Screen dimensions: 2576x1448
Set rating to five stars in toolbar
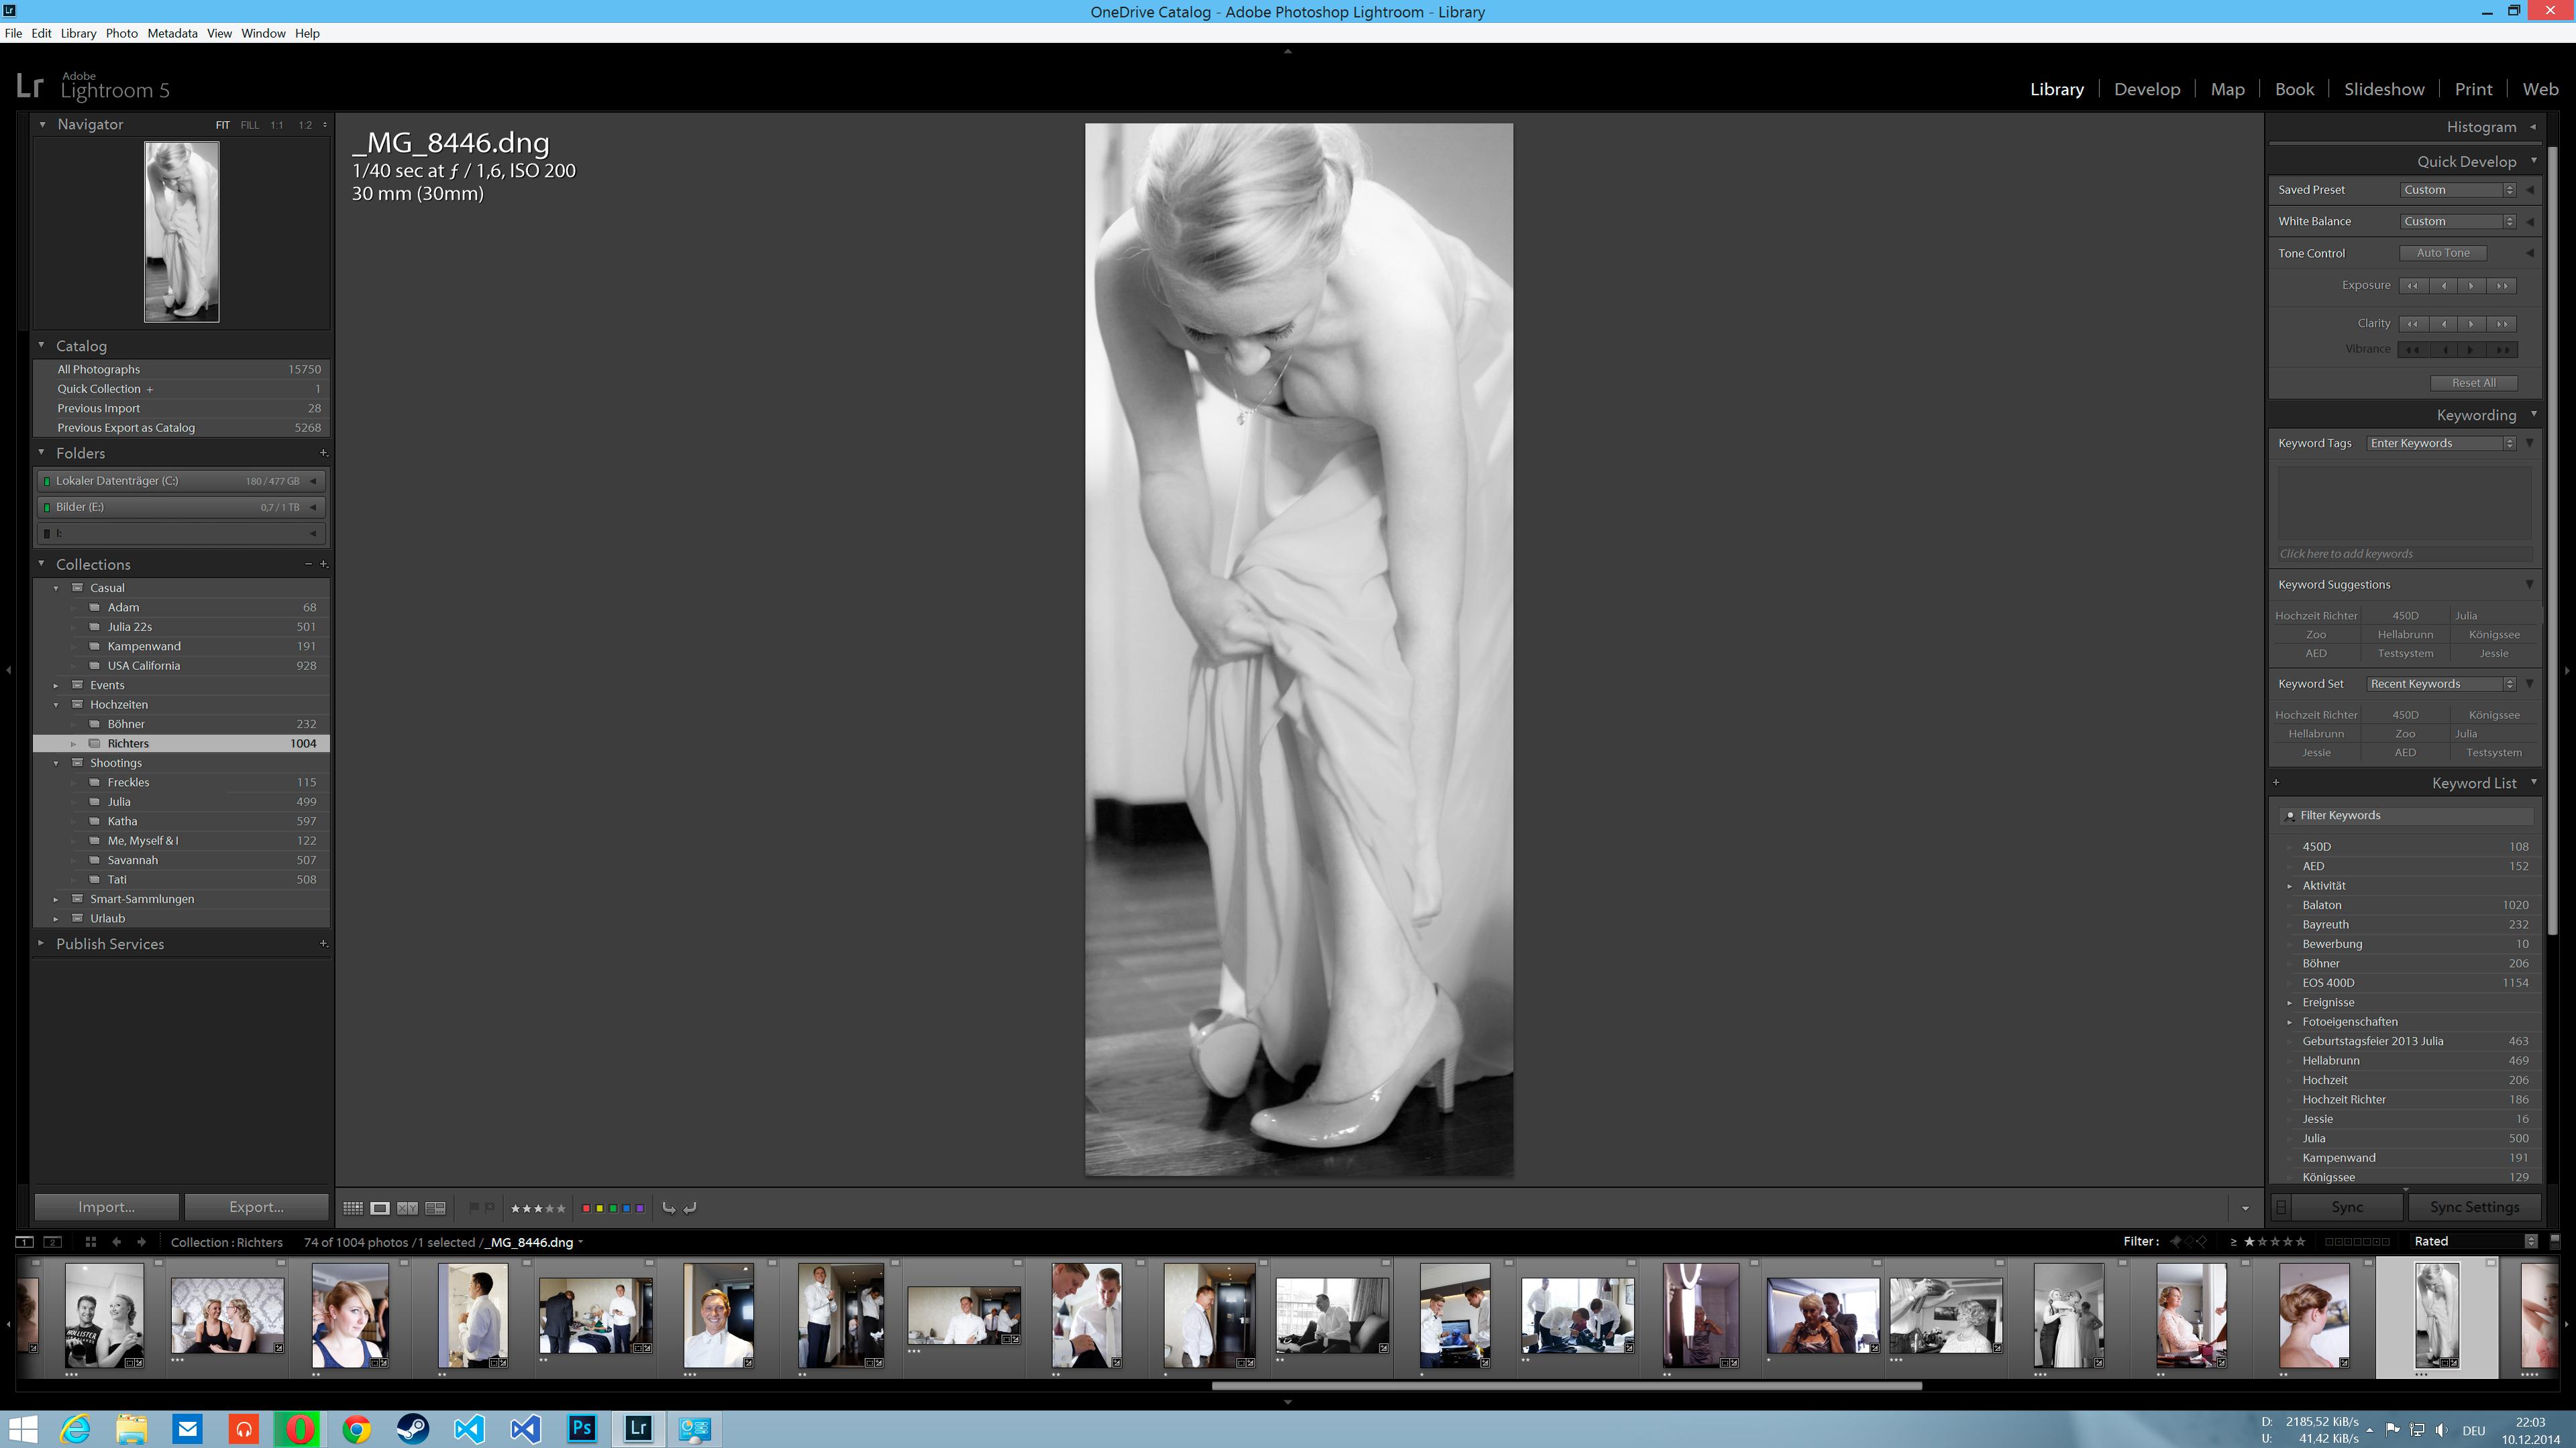[x=561, y=1208]
